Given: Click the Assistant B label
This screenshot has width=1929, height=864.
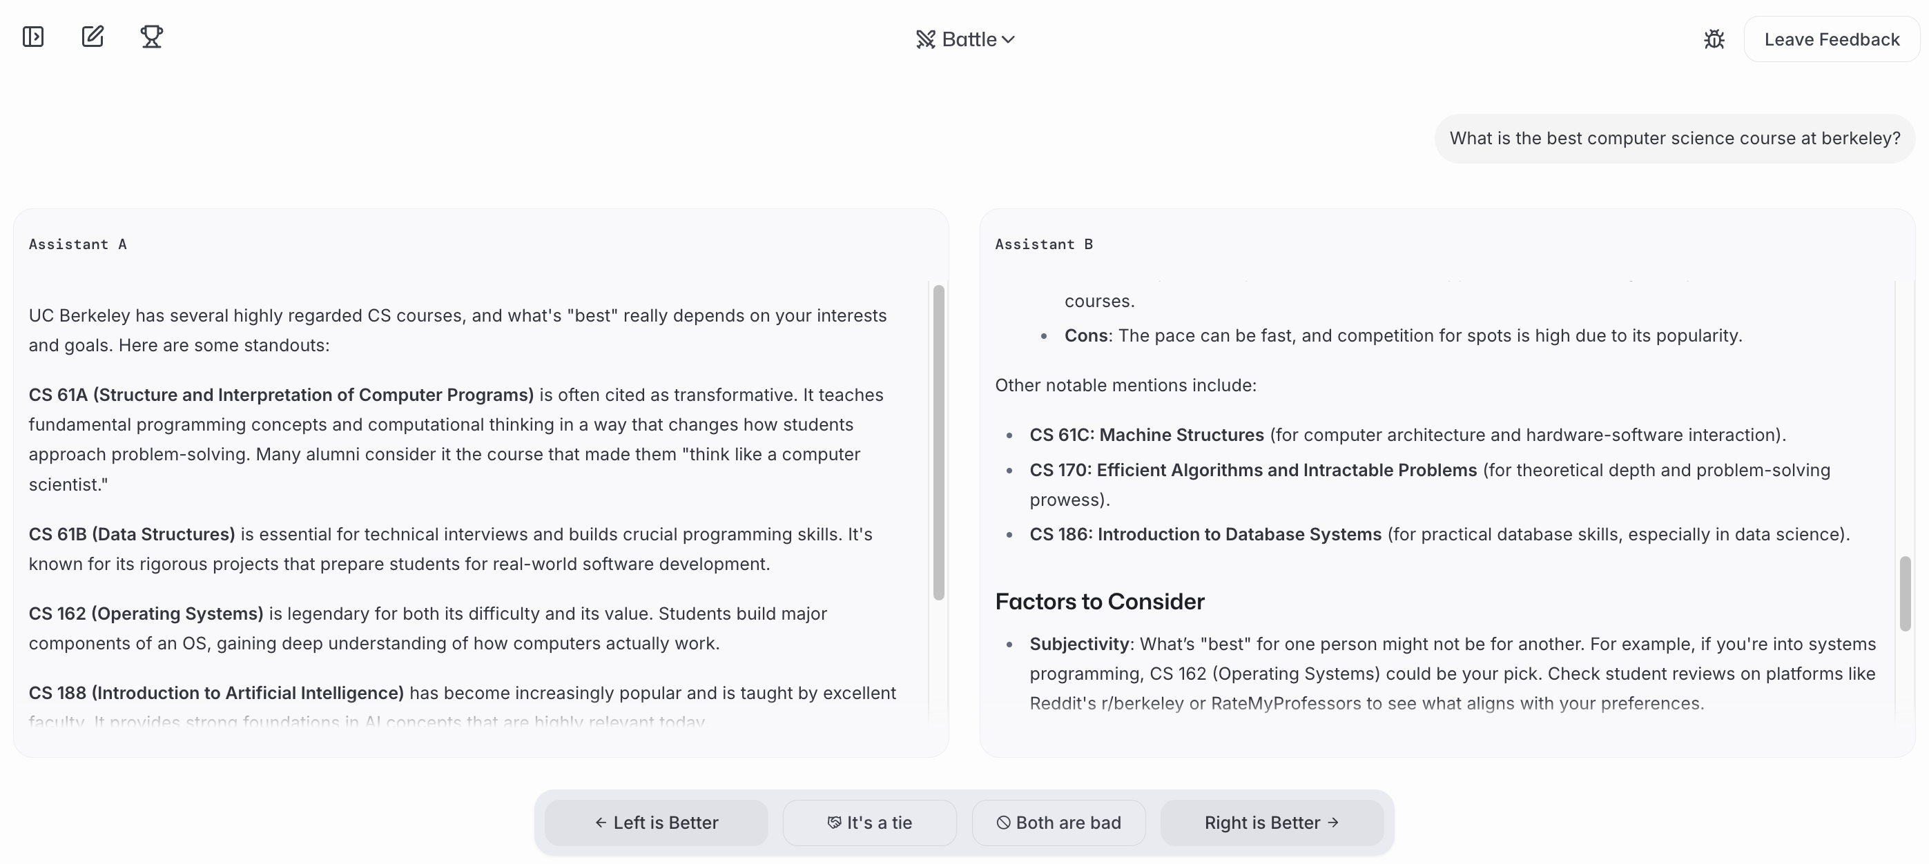Looking at the screenshot, I should [x=1044, y=244].
